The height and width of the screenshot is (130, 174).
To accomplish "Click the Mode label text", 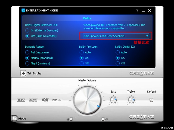I will click(22, 119).
